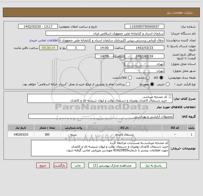
Task: Click the table date cell 1402/03/23
Action: 21,134
